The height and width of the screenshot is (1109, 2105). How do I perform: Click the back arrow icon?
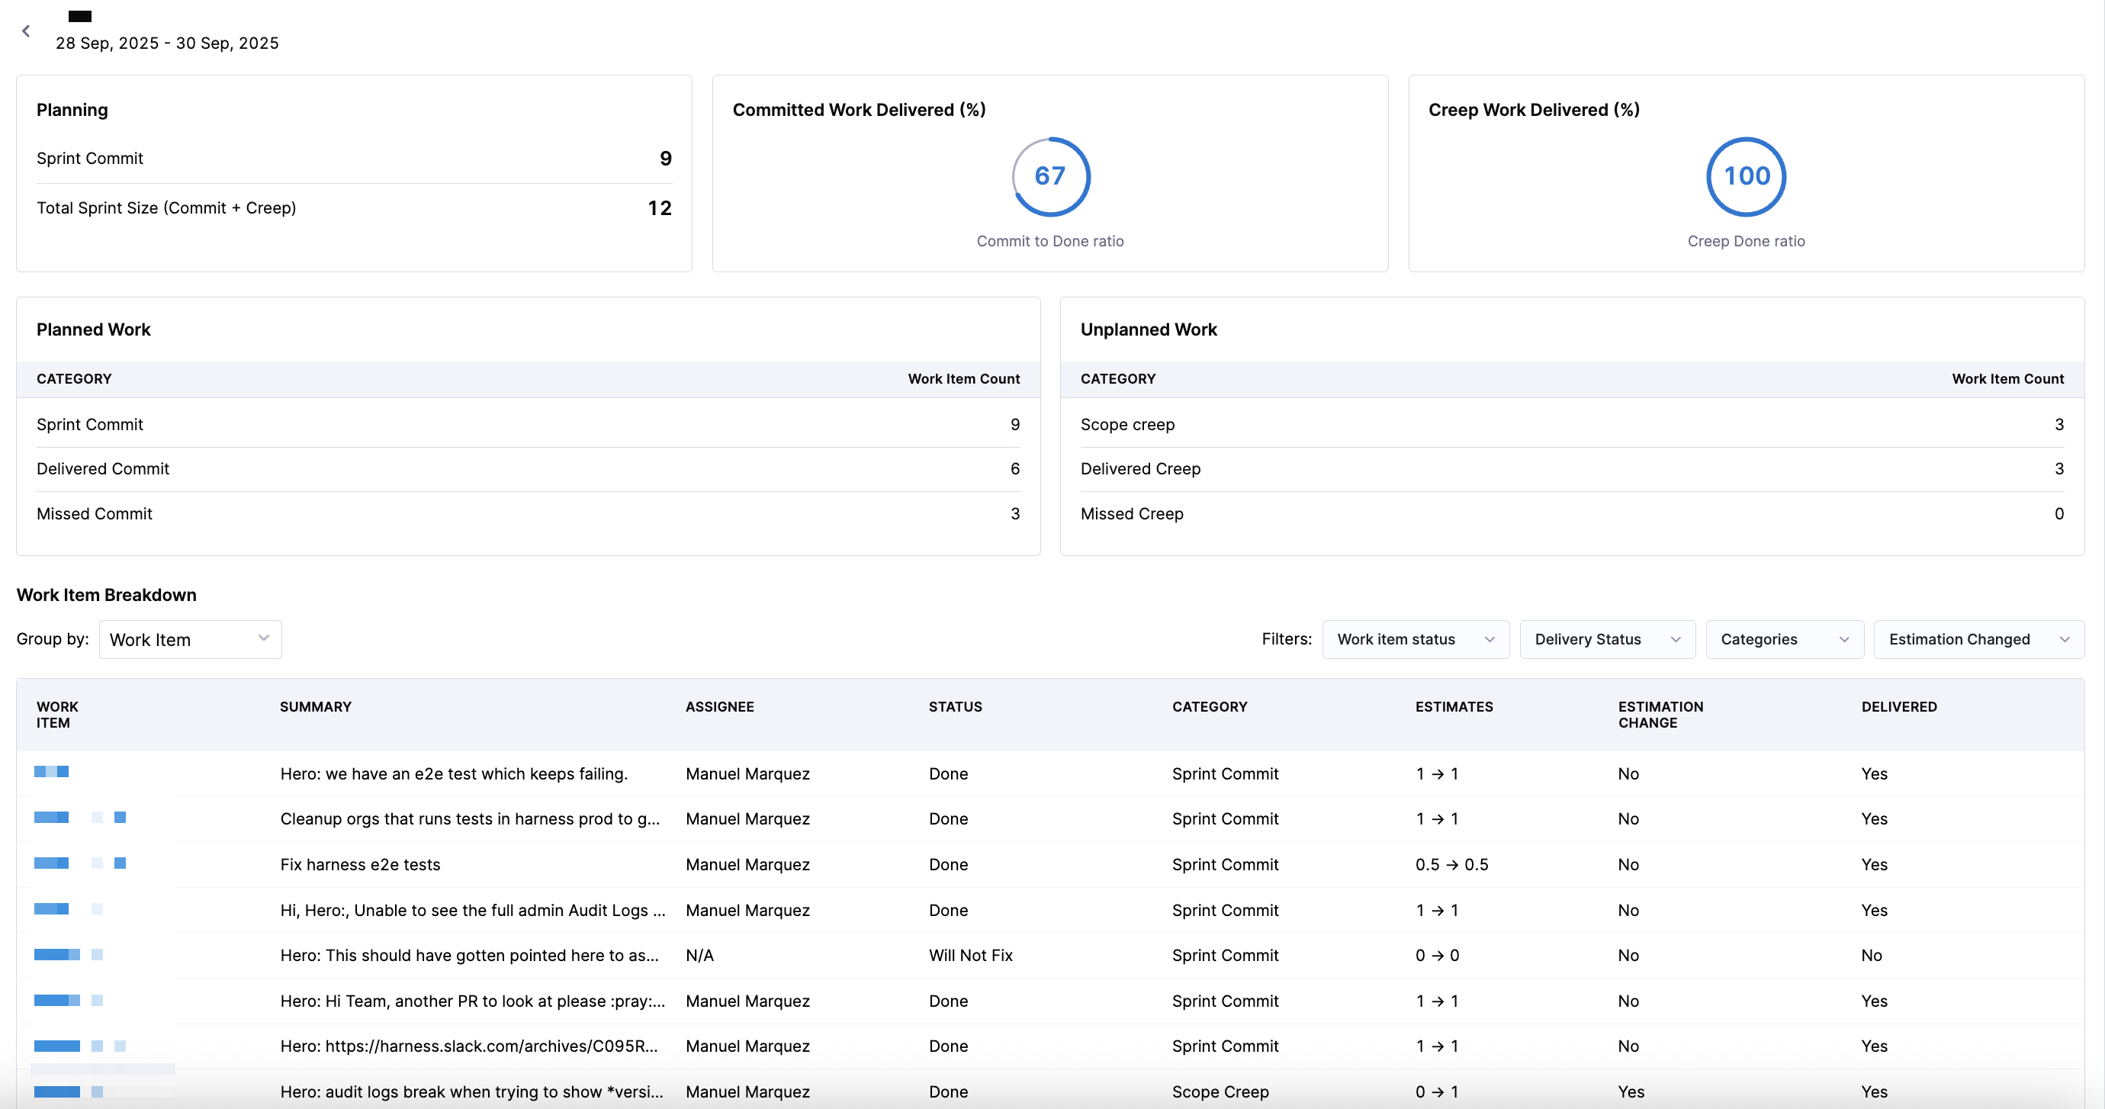[x=26, y=31]
